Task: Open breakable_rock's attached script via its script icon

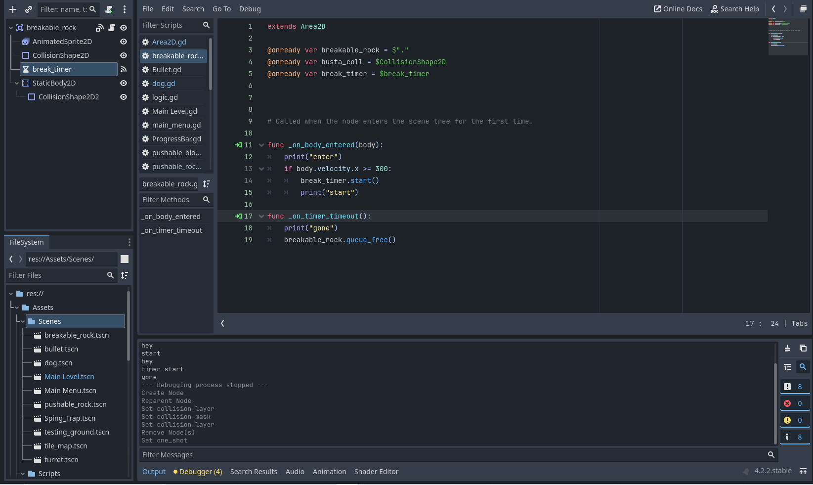Action: (x=112, y=28)
